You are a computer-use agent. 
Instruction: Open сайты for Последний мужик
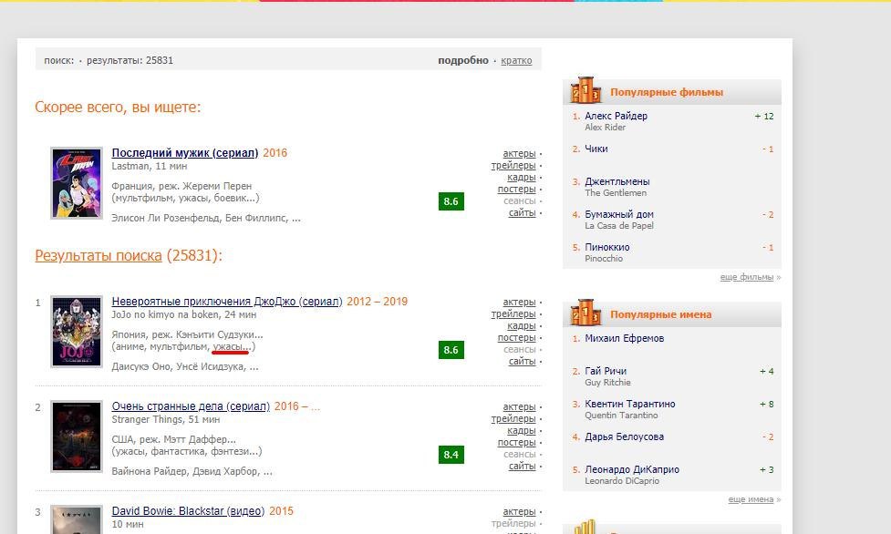(523, 212)
